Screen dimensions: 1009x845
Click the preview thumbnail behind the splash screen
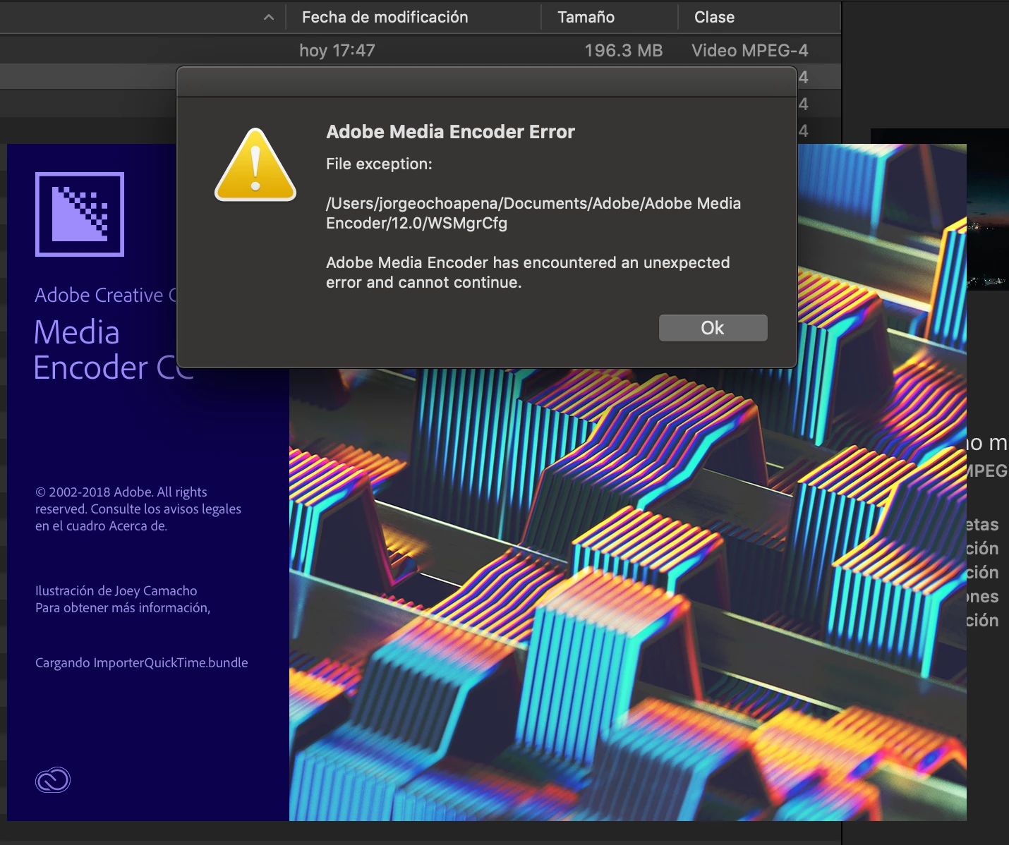(x=988, y=208)
